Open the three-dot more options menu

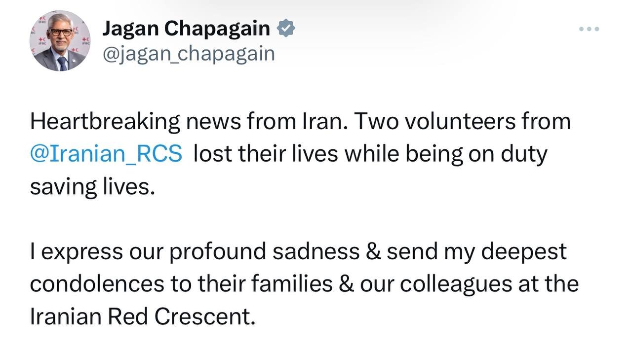(x=589, y=30)
